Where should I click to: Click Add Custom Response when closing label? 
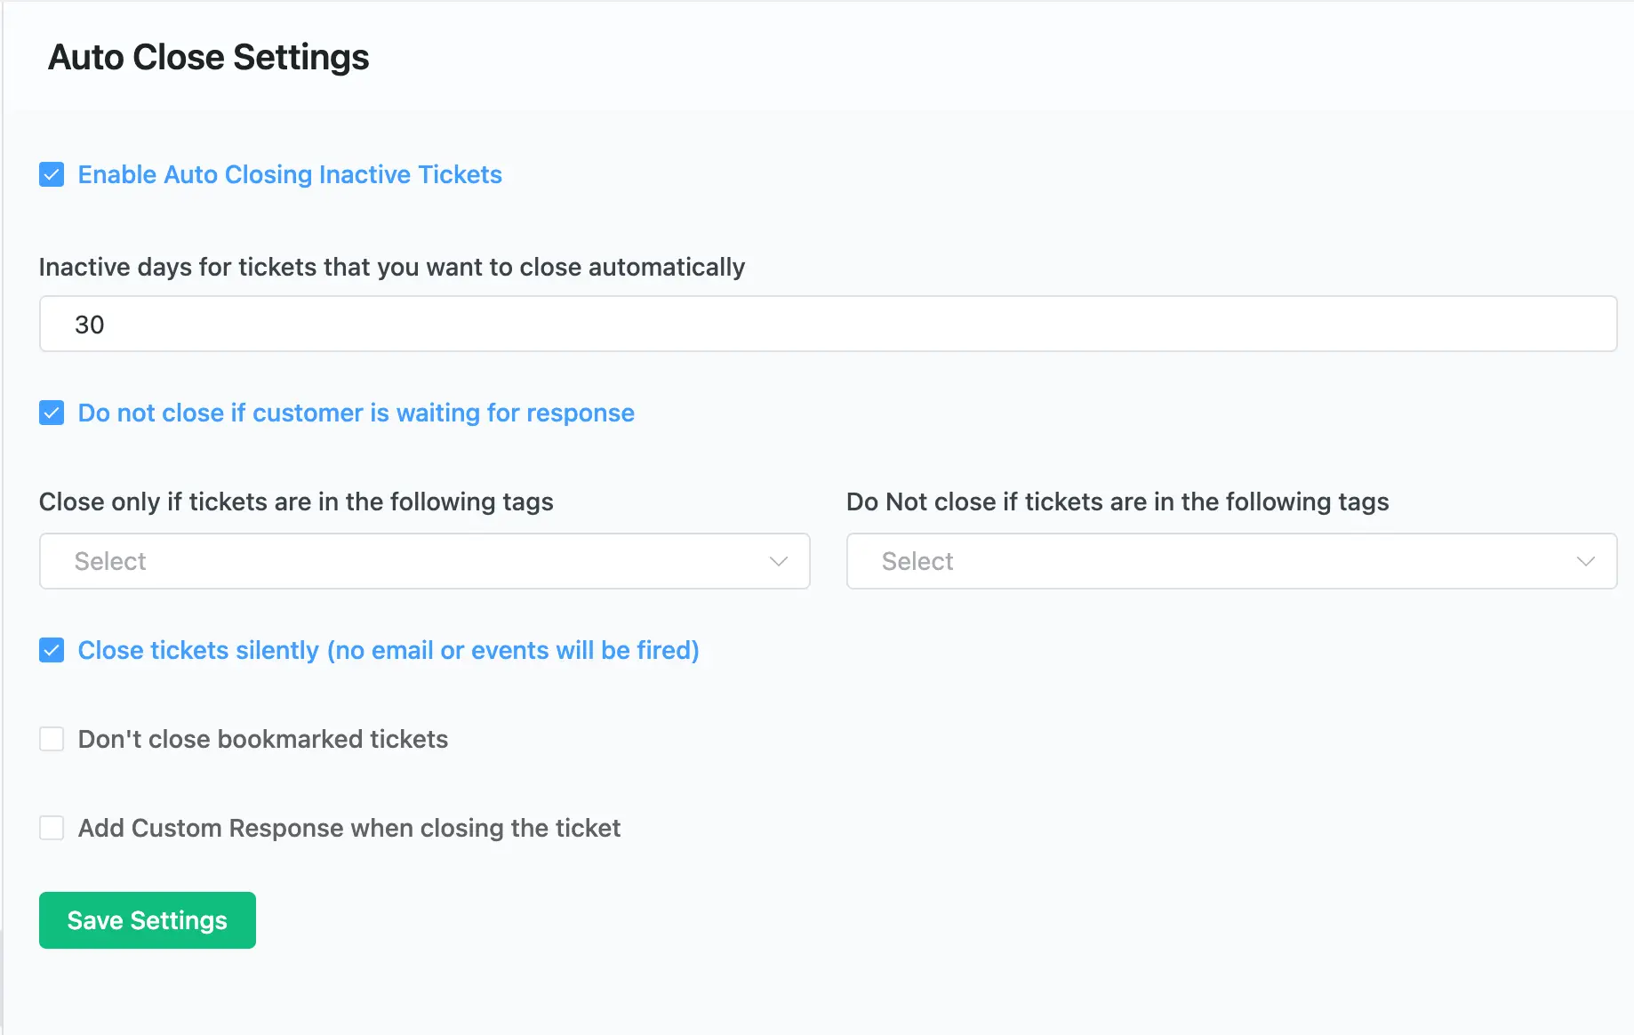point(349,828)
